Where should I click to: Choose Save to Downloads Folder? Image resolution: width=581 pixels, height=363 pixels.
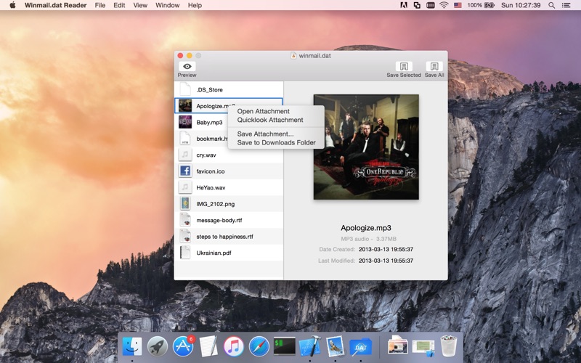[276, 142]
